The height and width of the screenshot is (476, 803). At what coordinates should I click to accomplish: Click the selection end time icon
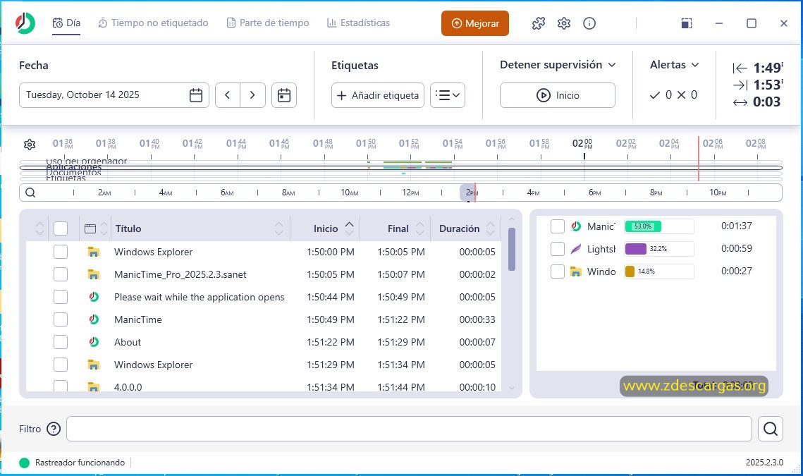(740, 85)
